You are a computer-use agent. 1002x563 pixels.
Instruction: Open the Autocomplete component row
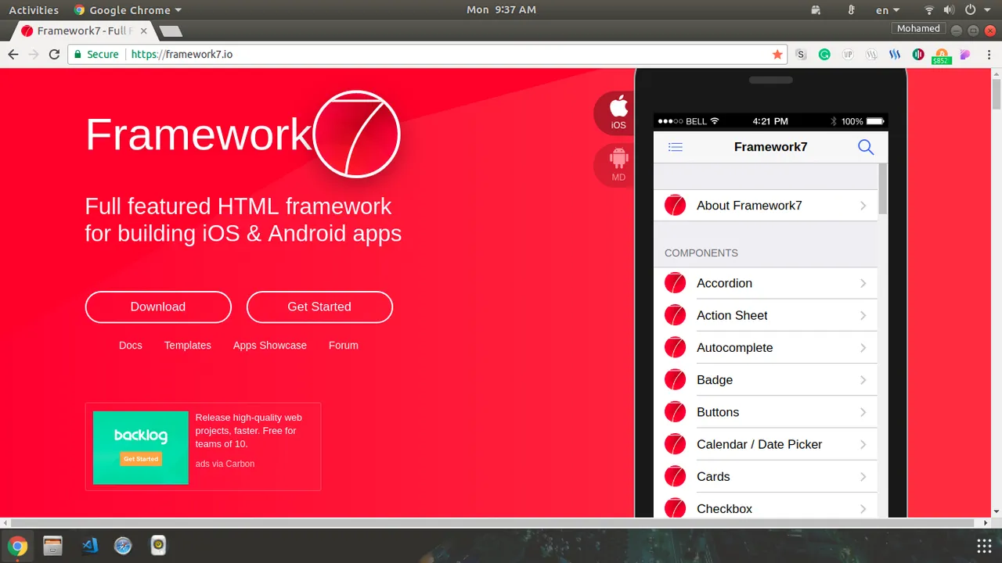click(x=766, y=347)
